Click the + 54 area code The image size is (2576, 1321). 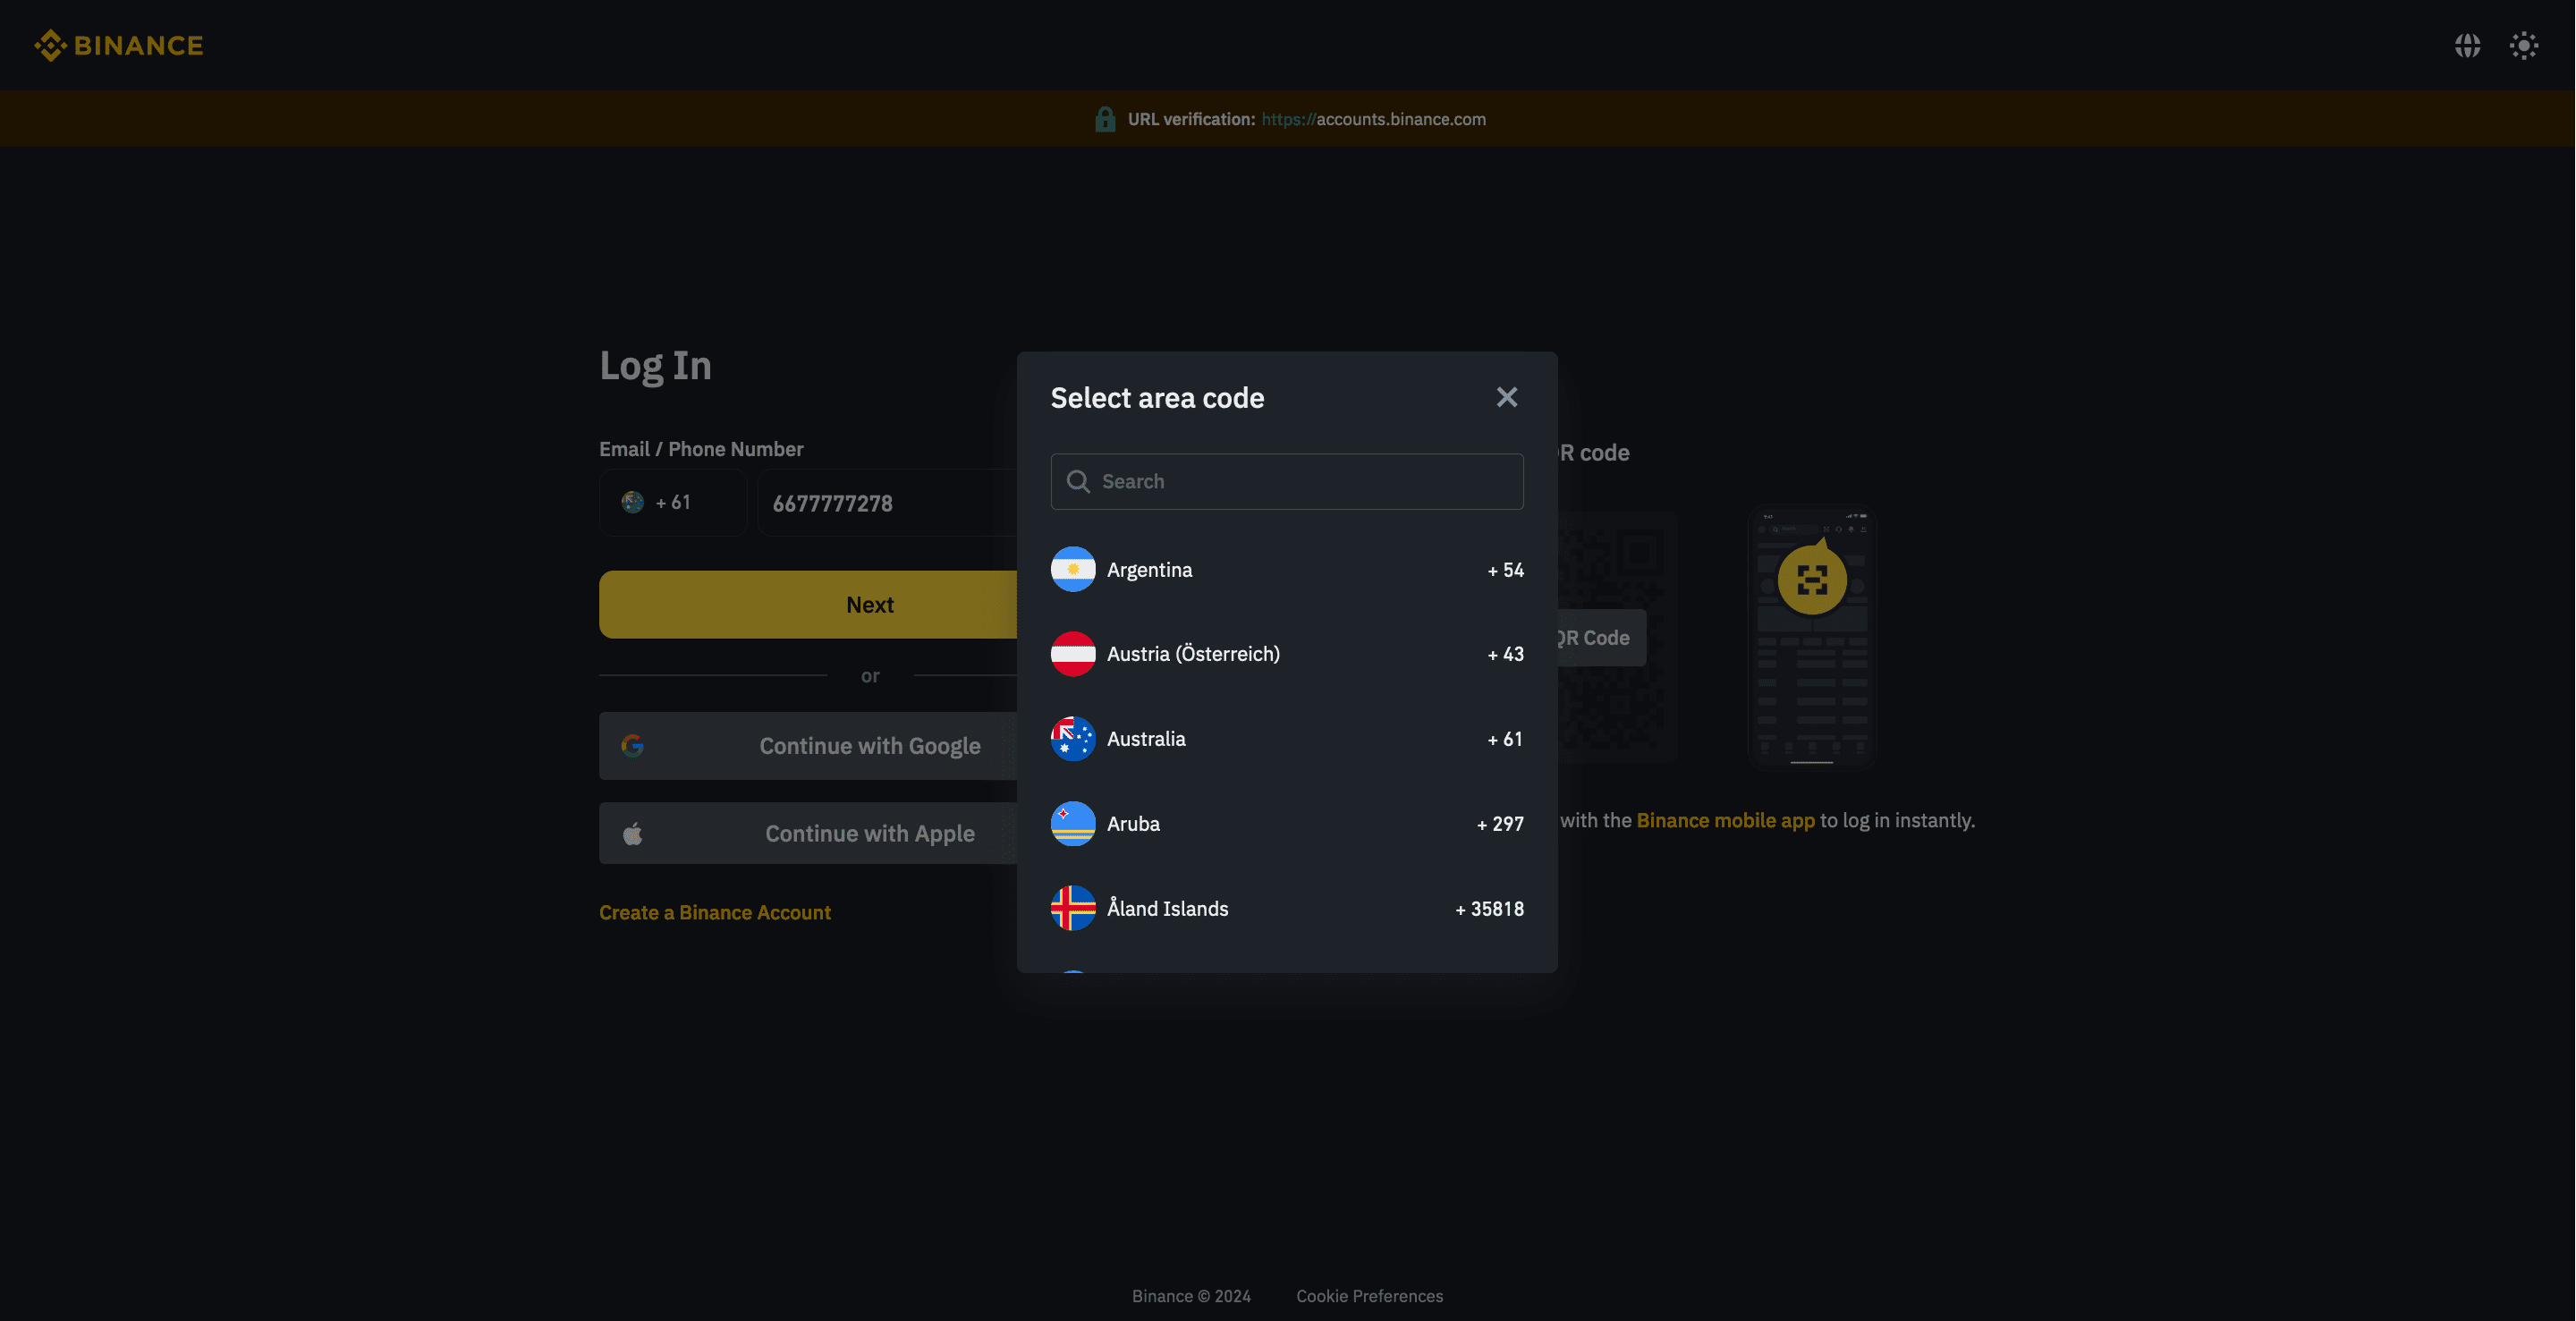pos(1505,570)
